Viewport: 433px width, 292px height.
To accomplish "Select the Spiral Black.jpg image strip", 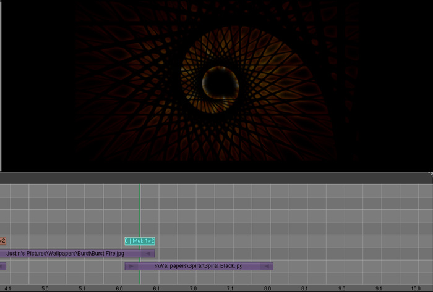I will pyautogui.click(x=199, y=267).
